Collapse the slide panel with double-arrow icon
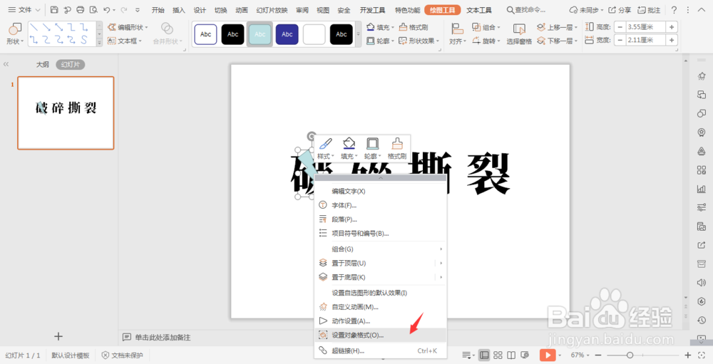 click(x=6, y=65)
